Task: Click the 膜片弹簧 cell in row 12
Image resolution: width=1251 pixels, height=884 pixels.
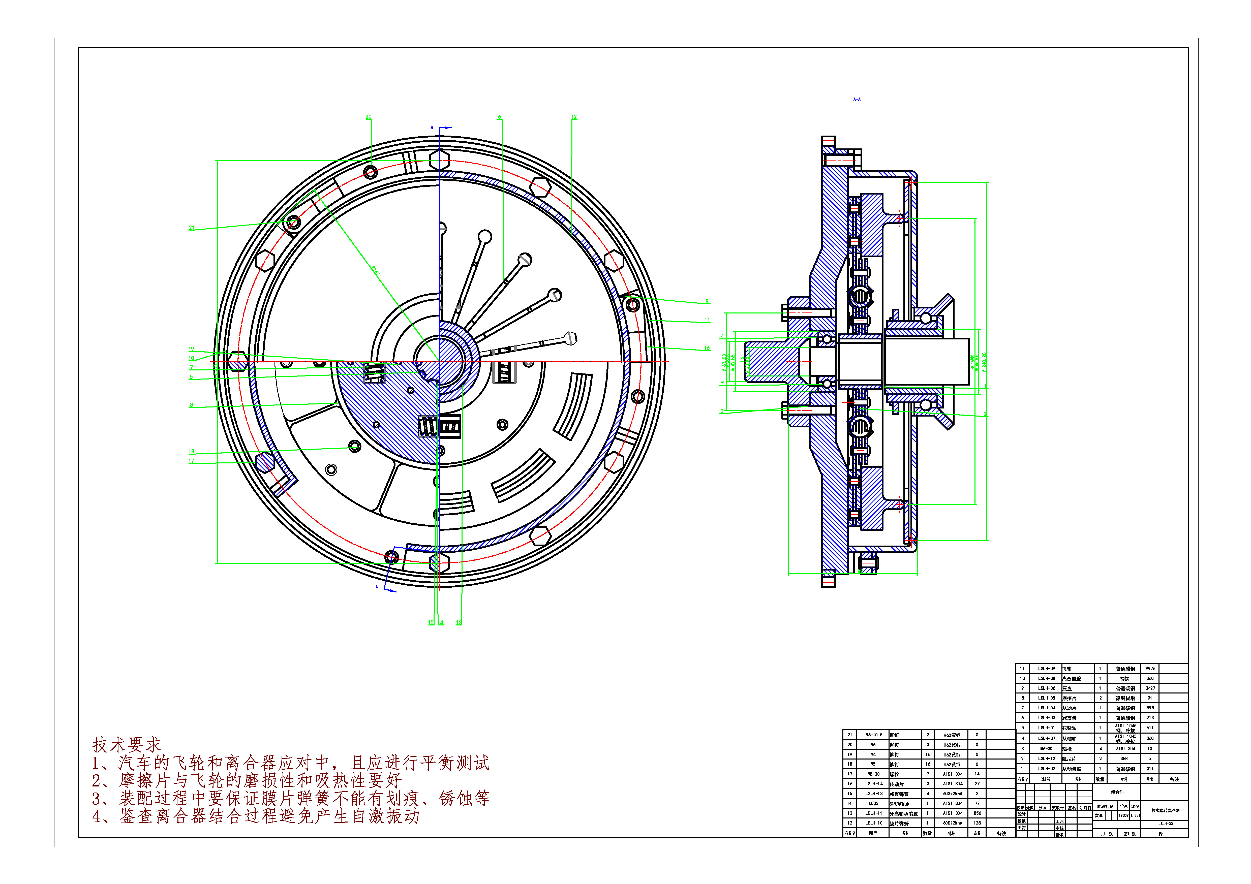Action: coord(899,824)
